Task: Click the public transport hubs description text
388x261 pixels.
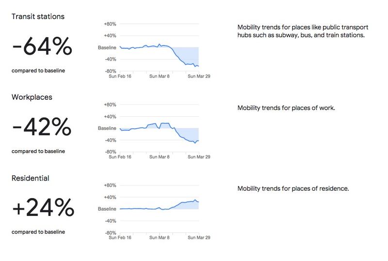Action: click(x=303, y=31)
